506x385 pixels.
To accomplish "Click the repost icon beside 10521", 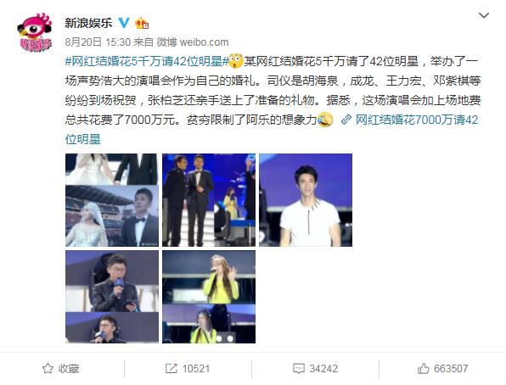I will click(171, 369).
